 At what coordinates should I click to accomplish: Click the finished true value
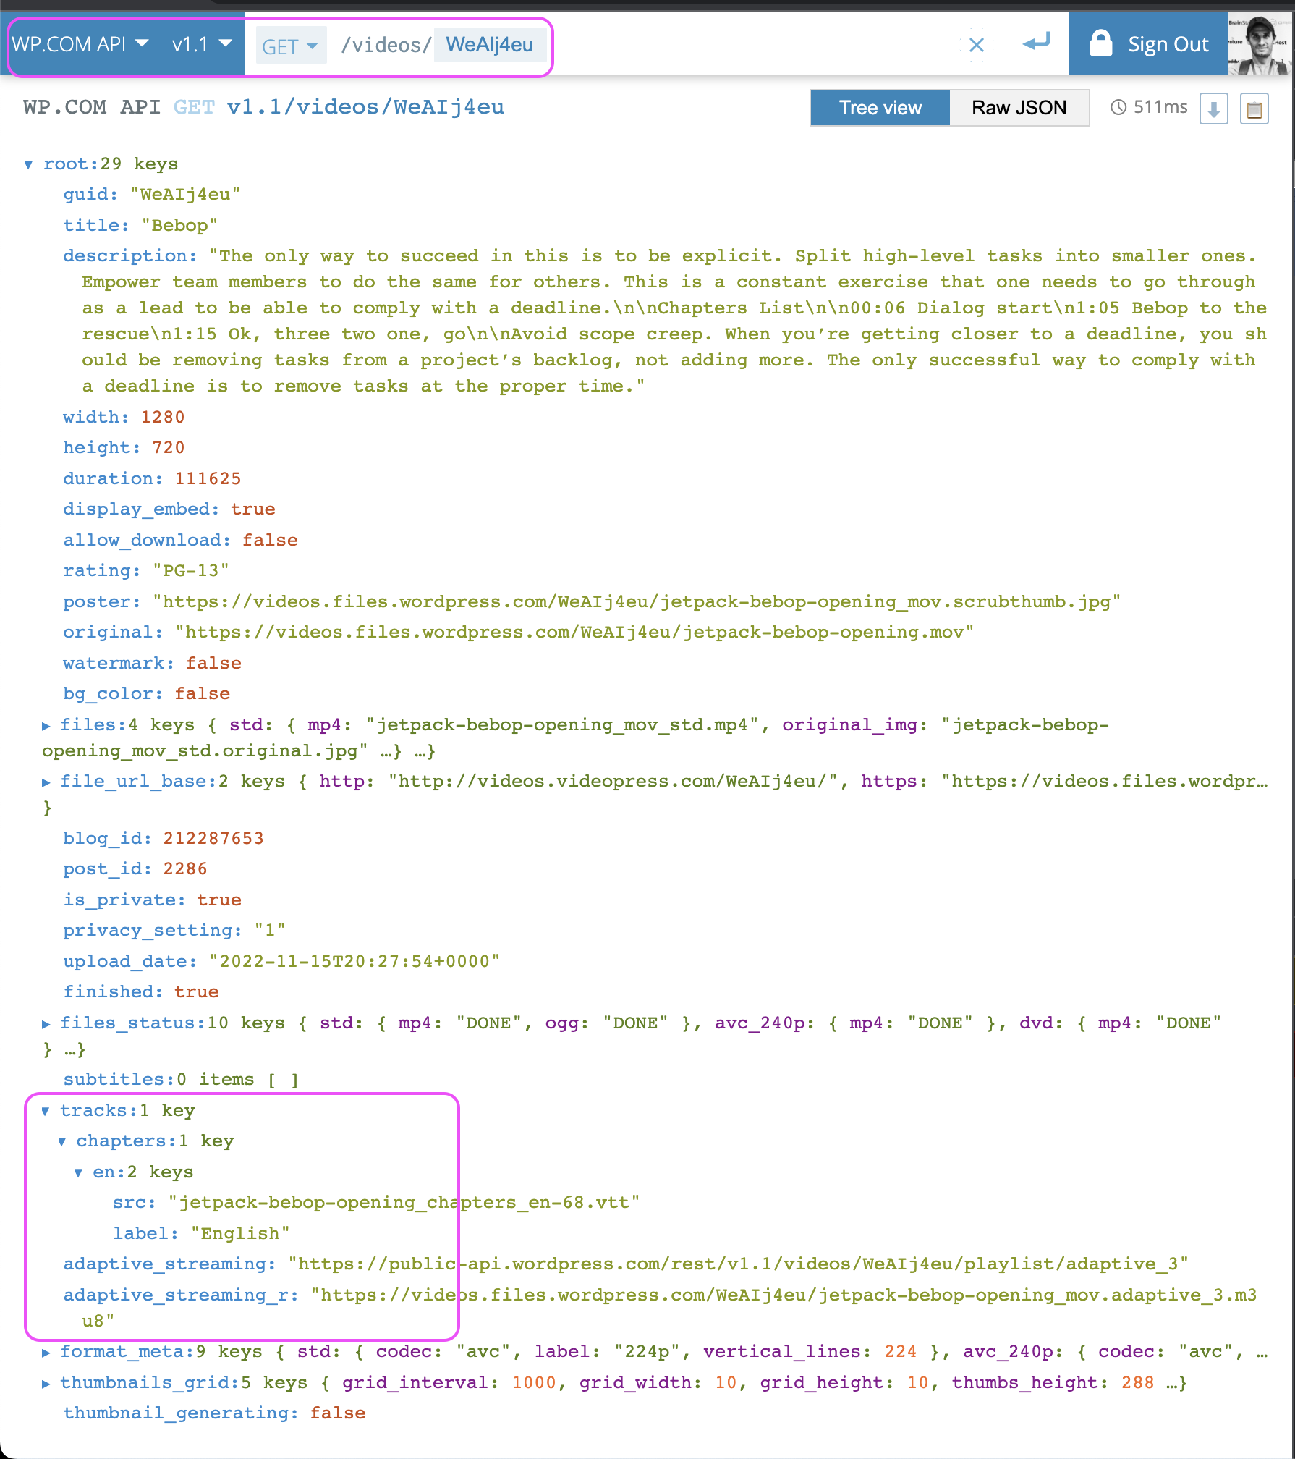tap(196, 992)
